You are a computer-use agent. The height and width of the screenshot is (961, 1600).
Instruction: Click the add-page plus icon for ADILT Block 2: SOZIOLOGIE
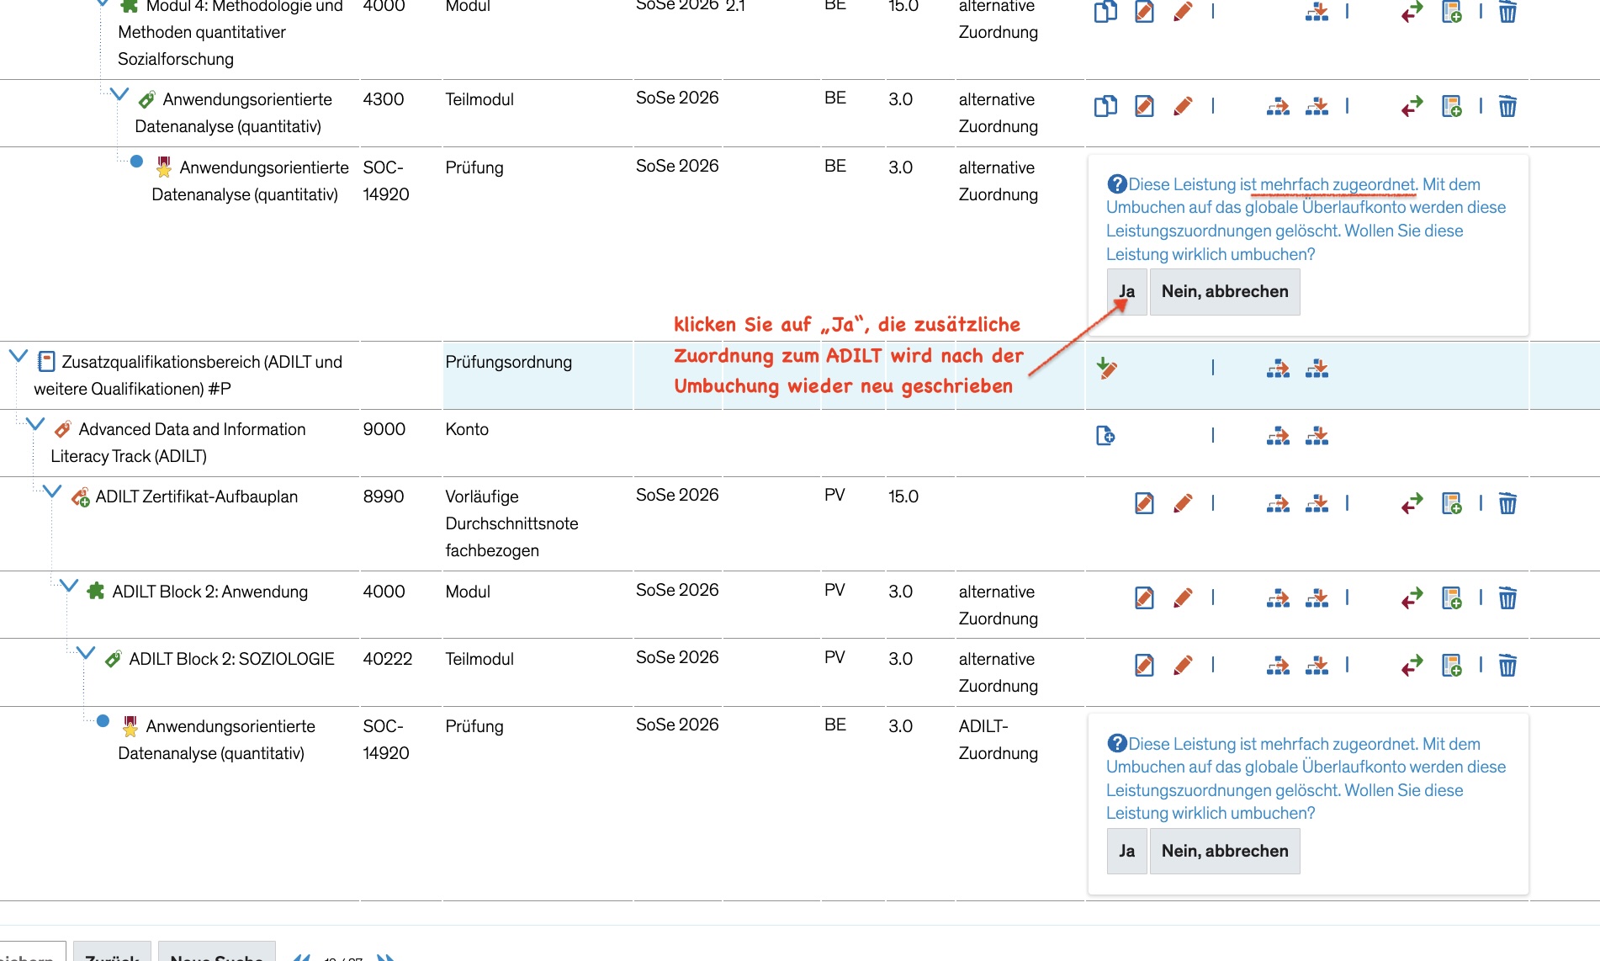pos(1452,665)
